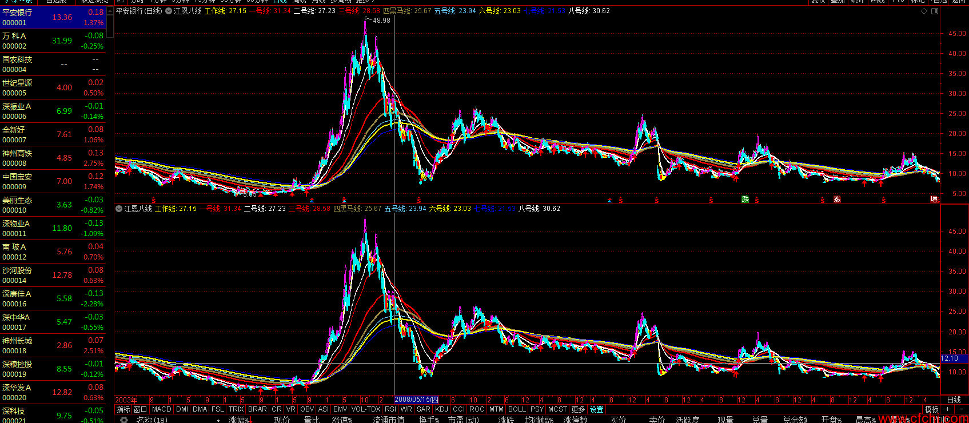This screenshot has width=969, height=423.
Task: Sort by the 名称(18) column header
Action: pyautogui.click(x=151, y=420)
